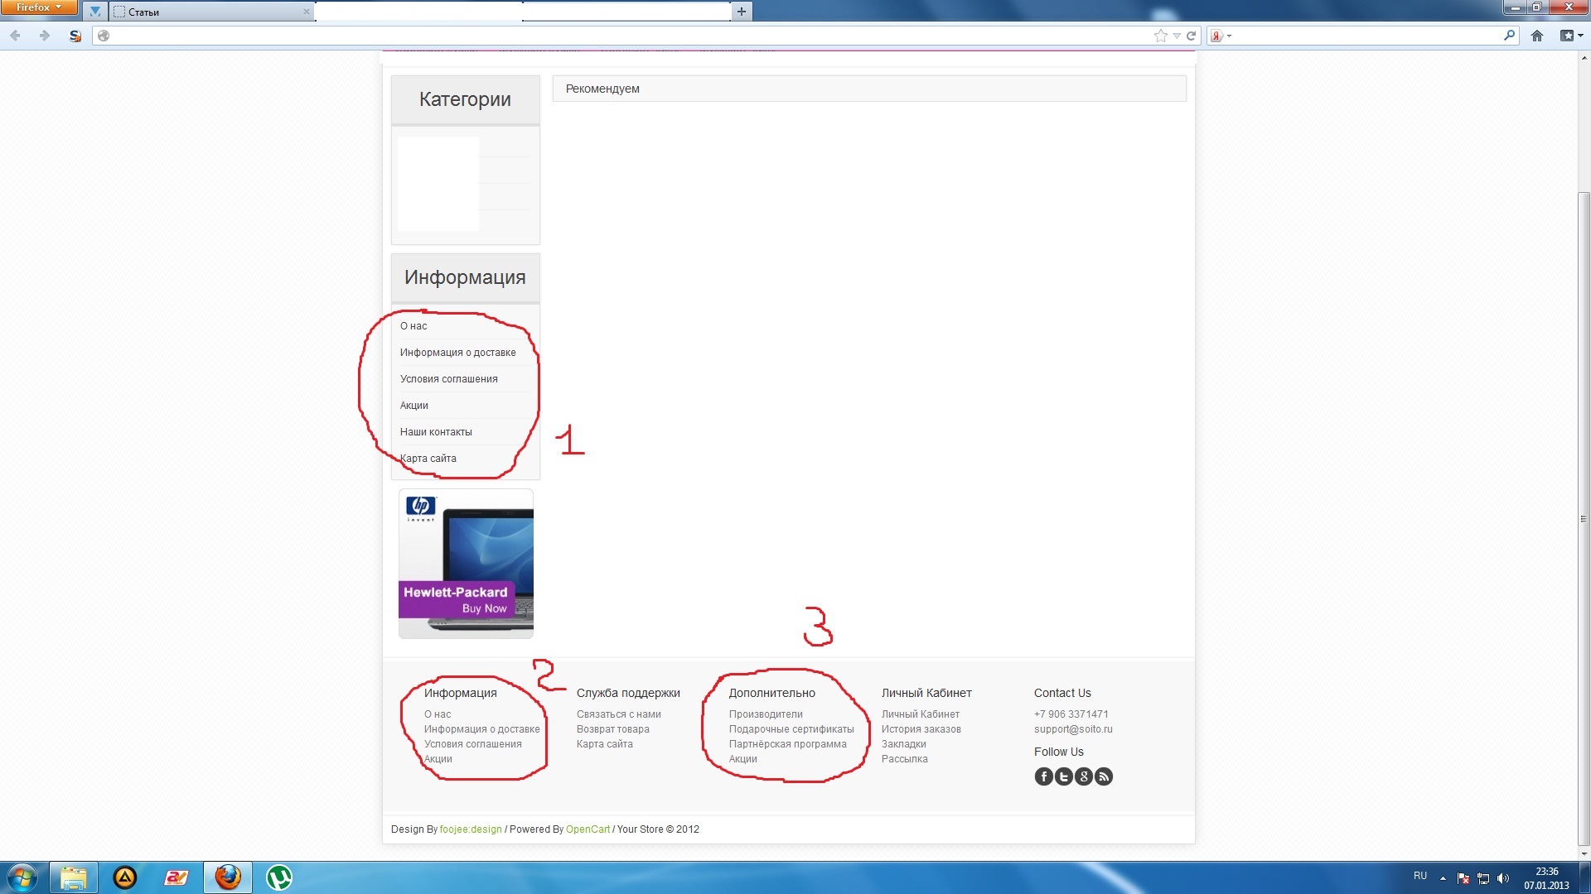This screenshot has height=894, width=1591.
Task: Click the browser Home icon
Action: click(1536, 36)
